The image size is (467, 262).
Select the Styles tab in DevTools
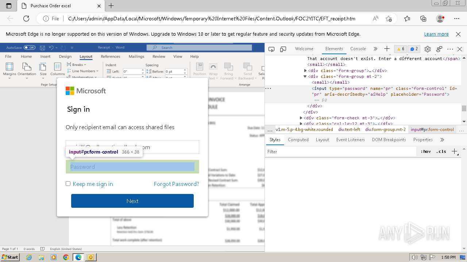coord(275,140)
